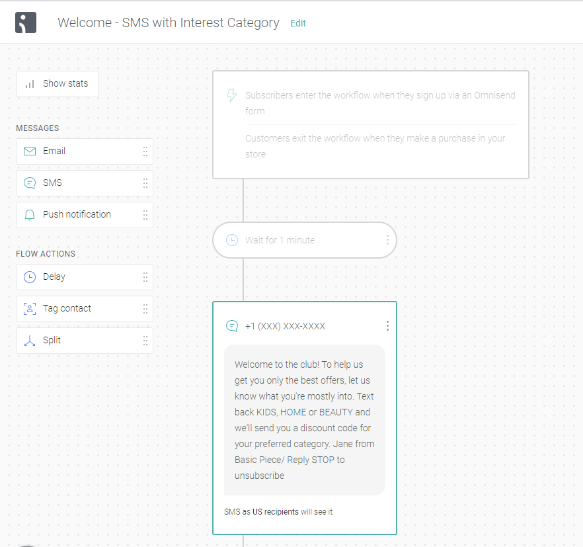Select the SMS message preview bubble
This screenshot has height=547, width=583.
(x=305, y=419)
